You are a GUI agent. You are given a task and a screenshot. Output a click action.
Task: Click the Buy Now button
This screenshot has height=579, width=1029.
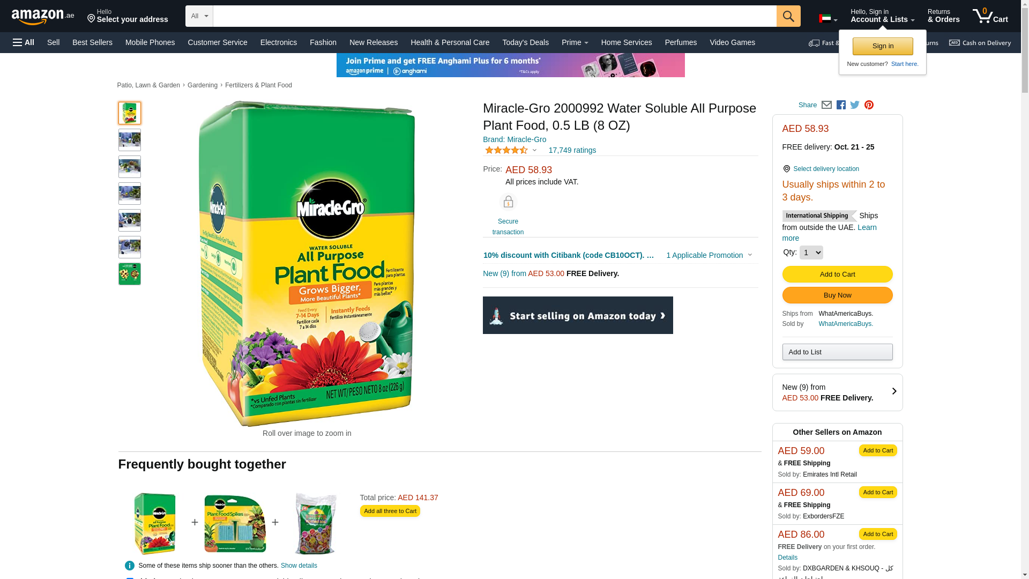pyautogui.click(x=837, y=295)
